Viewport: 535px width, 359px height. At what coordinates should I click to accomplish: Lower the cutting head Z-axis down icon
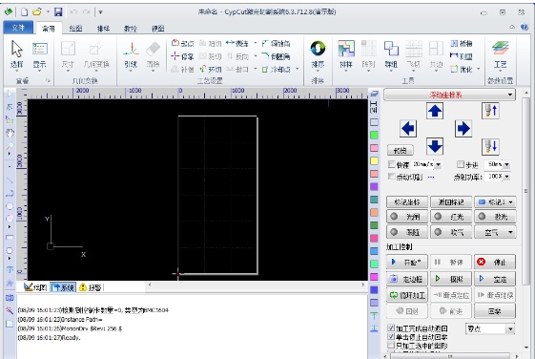(490, 146)
